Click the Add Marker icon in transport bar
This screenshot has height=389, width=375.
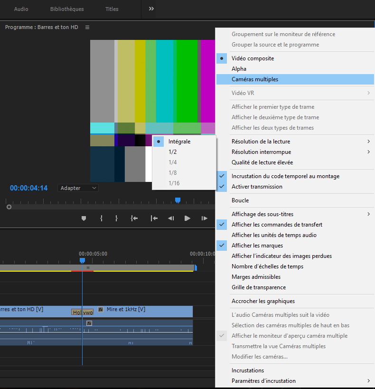pyautogui.click(x=84, y=218)
